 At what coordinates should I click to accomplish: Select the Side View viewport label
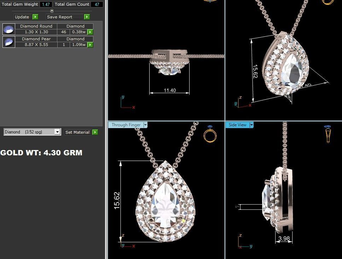[x=238, y=125]
